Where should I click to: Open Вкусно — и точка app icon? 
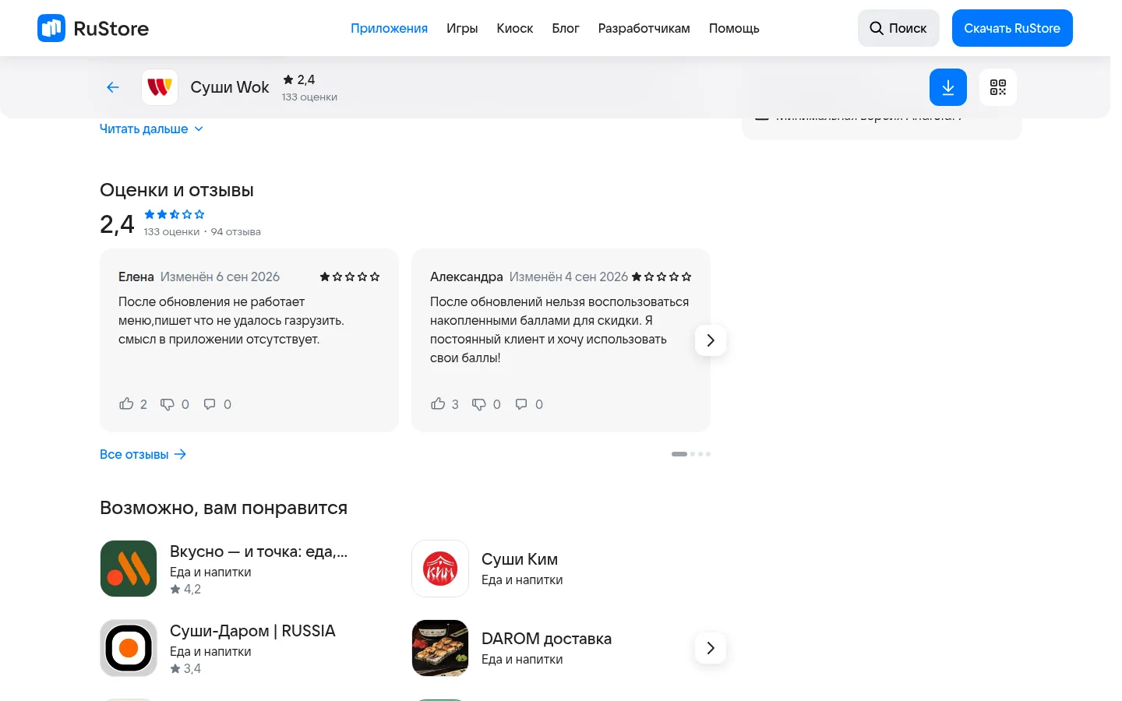pyautogui.click(x=129, y=569)
